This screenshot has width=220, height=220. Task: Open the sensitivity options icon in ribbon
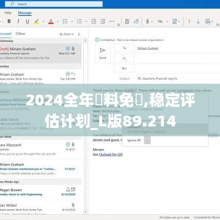pyautogui.click(x=208, y=22)
